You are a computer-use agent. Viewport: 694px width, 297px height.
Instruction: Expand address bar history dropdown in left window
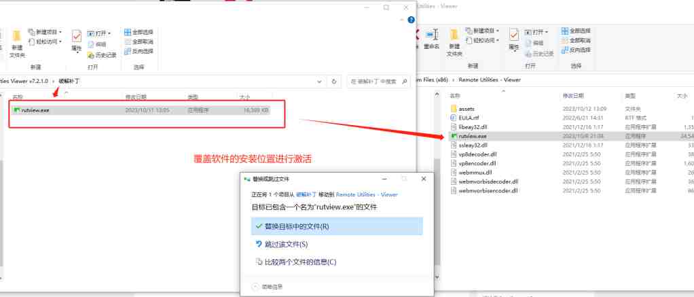tap(320, 82)
